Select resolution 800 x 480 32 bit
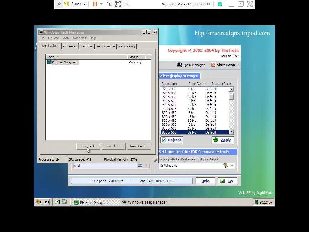 (195, 121)
